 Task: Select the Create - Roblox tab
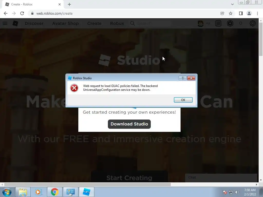(x=33, y=4)
